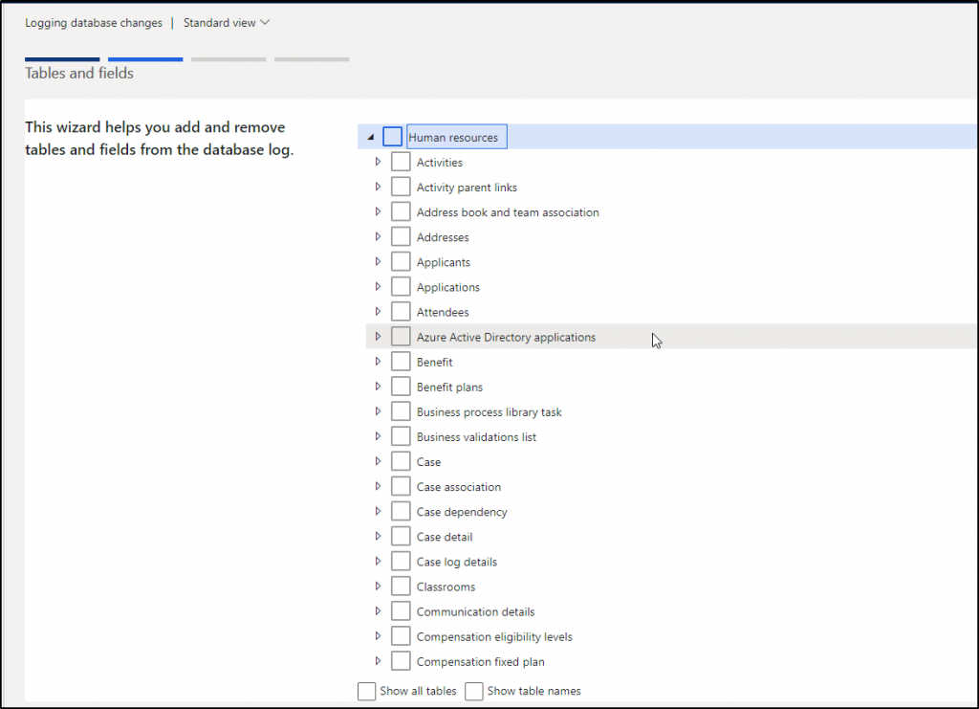
Task: Expand the Applications table node
Action: pos(378,286)
